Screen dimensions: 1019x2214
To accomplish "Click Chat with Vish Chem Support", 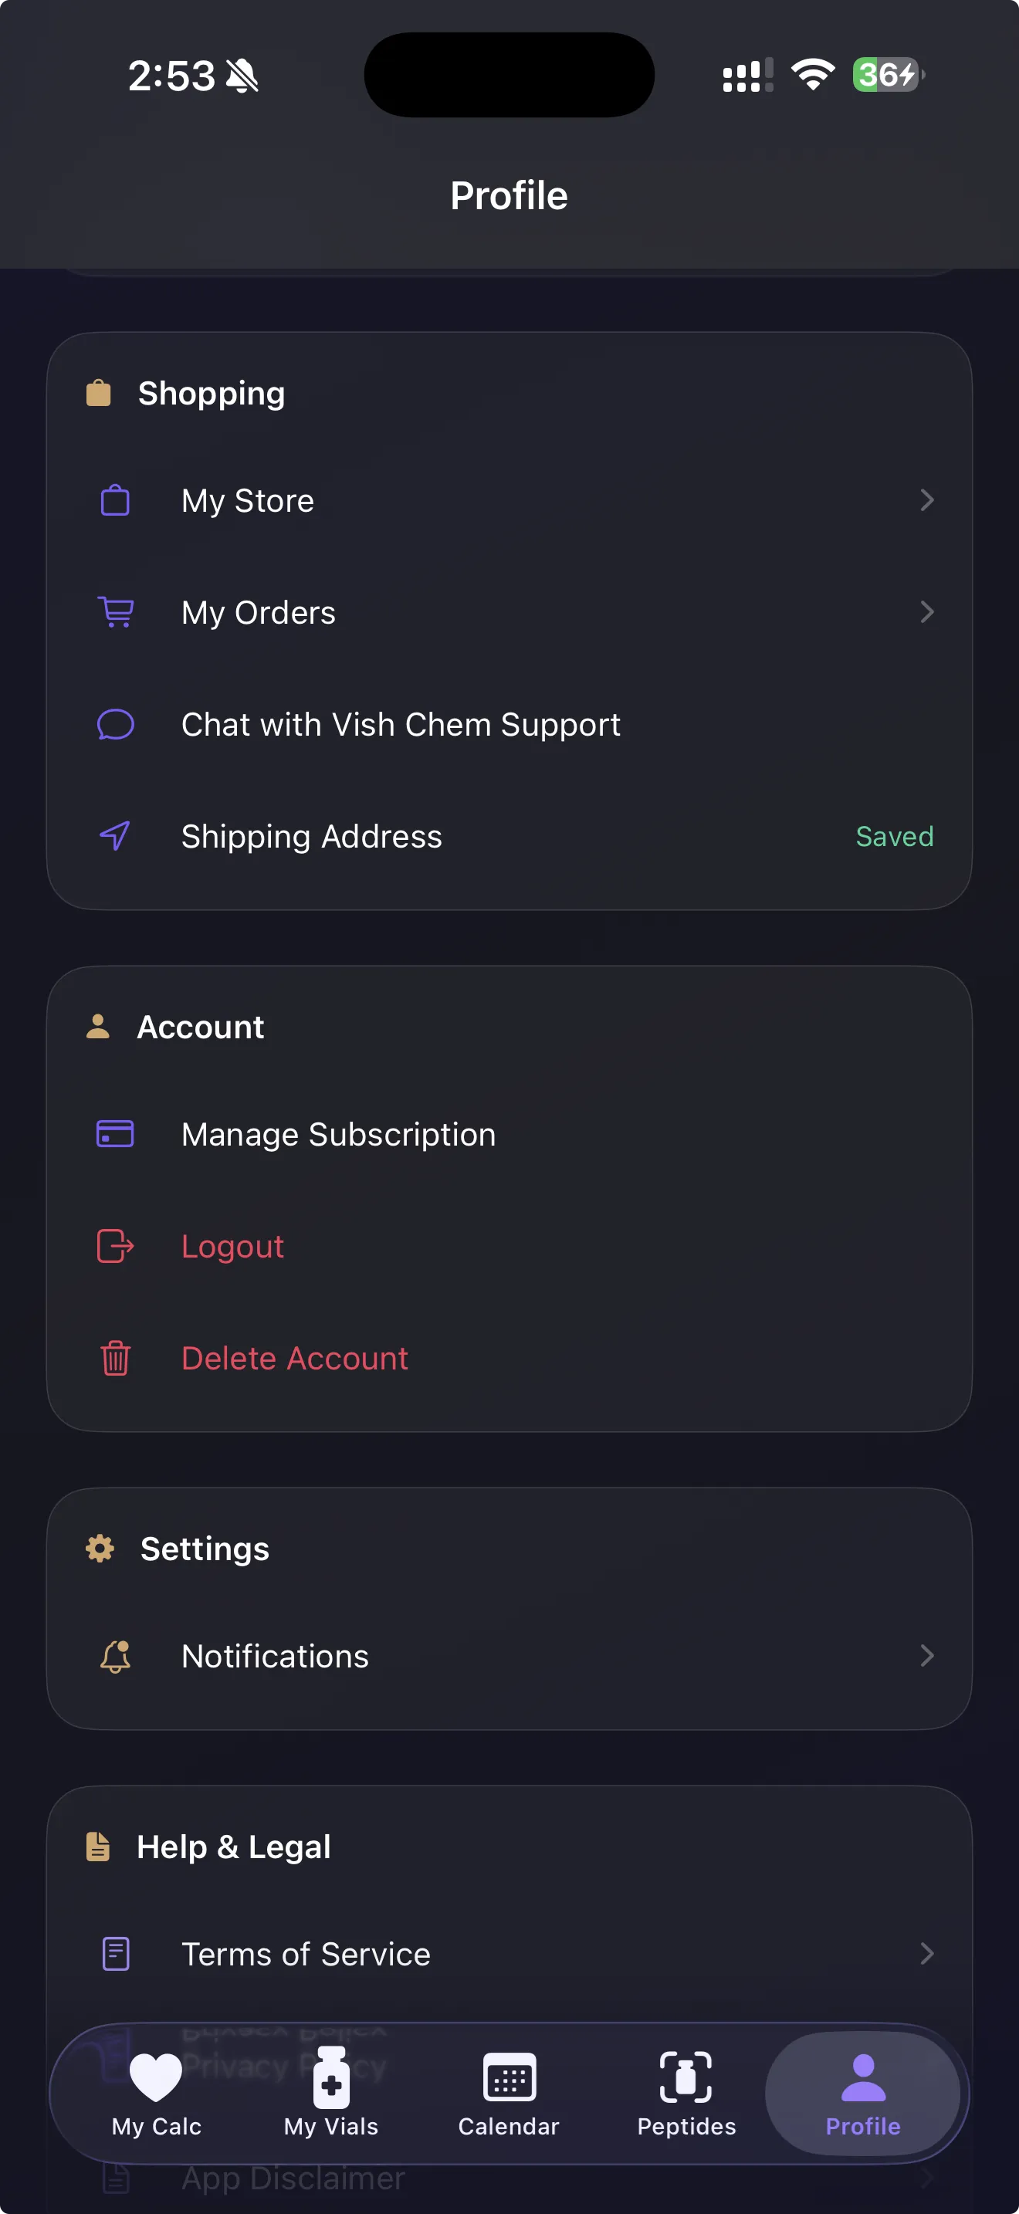I will point(401,725).
